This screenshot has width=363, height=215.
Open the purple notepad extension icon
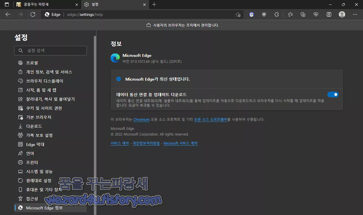(252, 14)
